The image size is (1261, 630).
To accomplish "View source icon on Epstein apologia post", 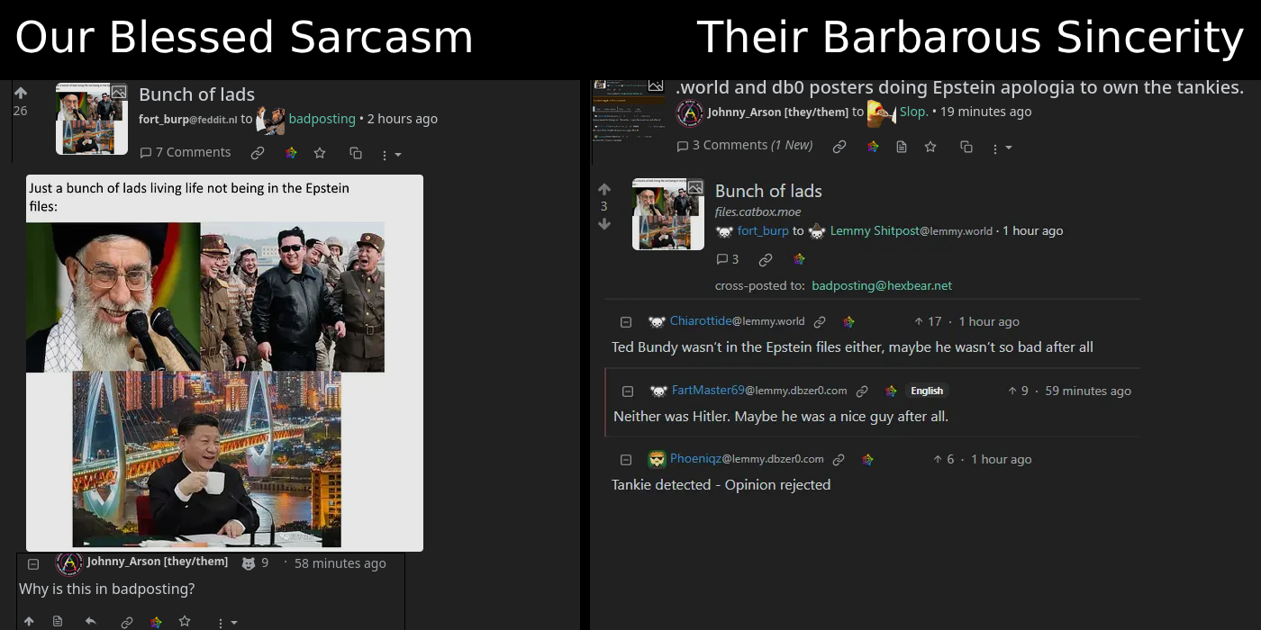I will coord(902,147).
